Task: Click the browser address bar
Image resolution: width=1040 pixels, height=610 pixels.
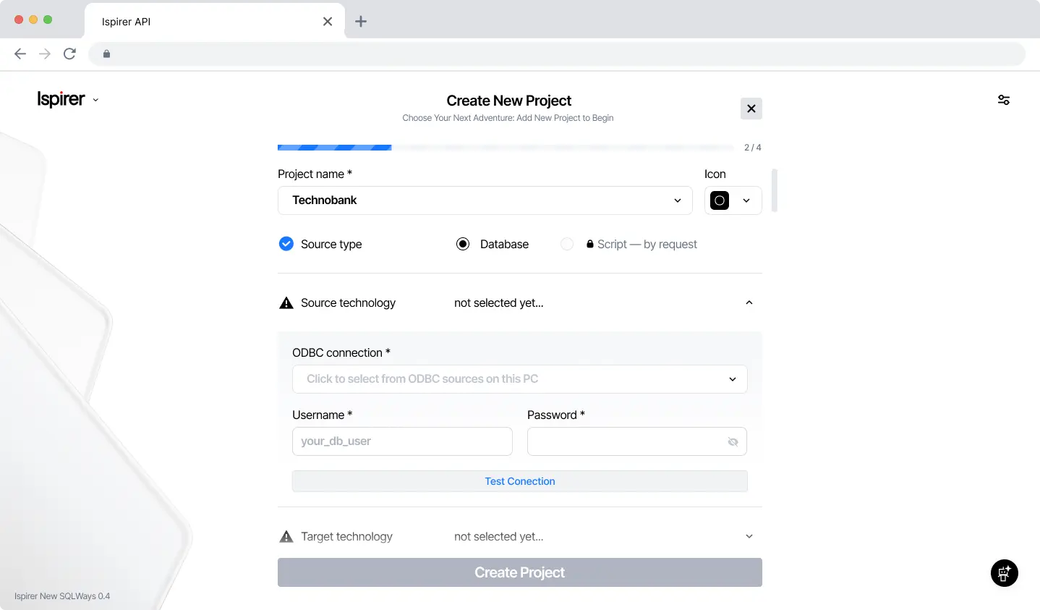Action: pos(557,54)
